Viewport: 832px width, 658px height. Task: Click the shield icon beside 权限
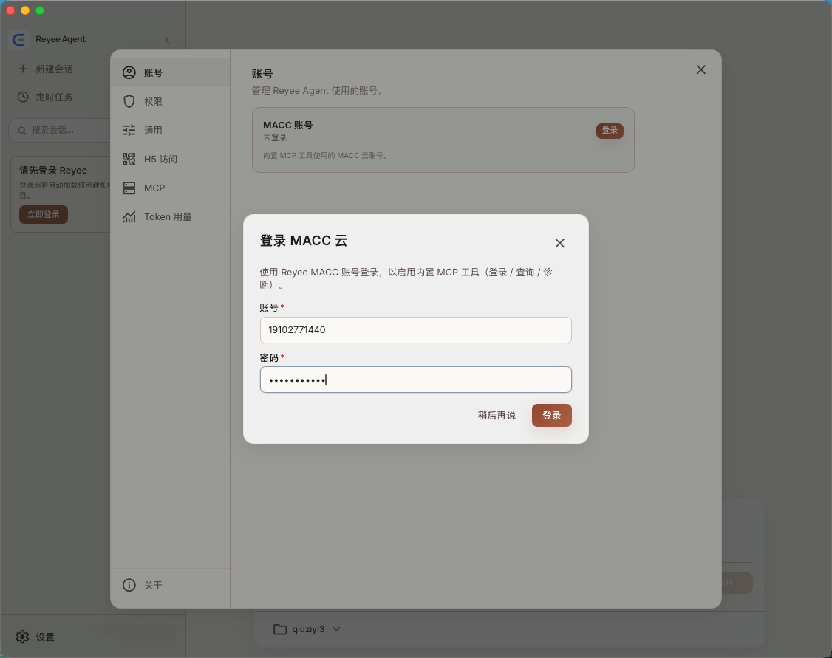pos(129,101)
